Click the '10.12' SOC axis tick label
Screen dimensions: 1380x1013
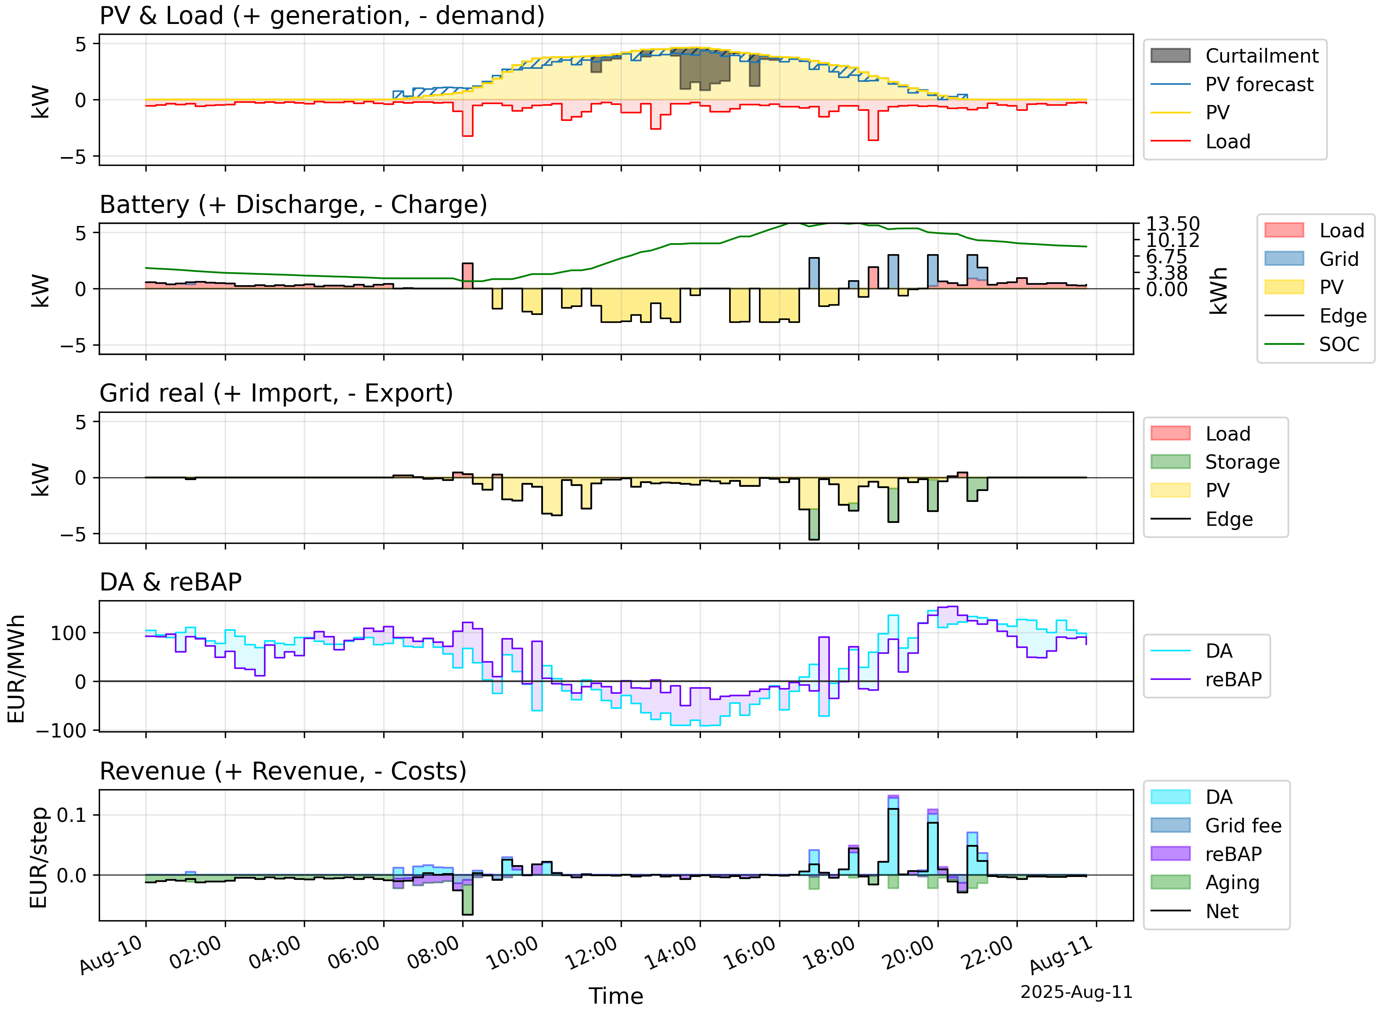coord(1172,240)
